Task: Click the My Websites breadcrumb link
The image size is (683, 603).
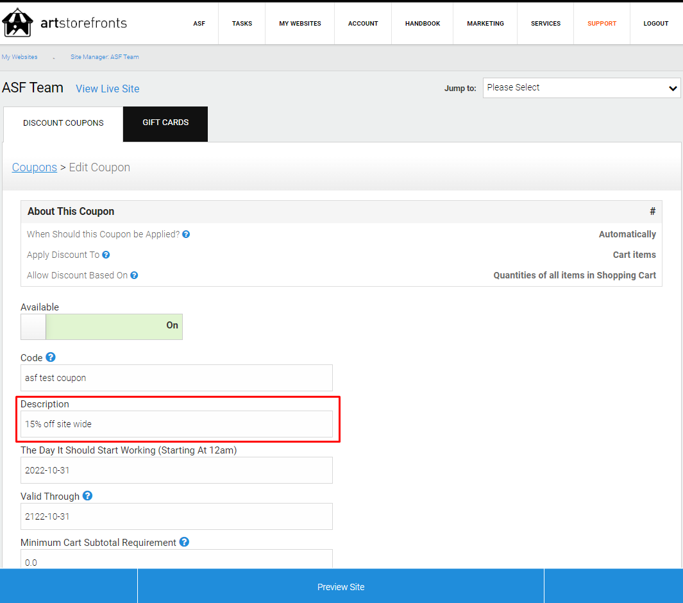Action: coord(19,56)
